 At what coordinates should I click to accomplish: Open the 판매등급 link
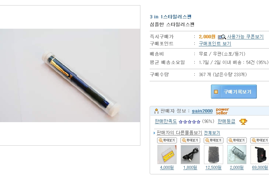pos(226,121)
